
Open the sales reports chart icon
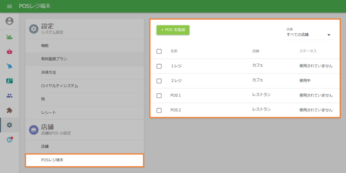pos(10,37)
